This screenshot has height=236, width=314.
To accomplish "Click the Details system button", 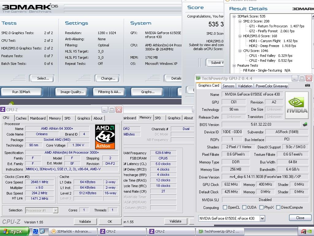I will (x=173, y=78).
